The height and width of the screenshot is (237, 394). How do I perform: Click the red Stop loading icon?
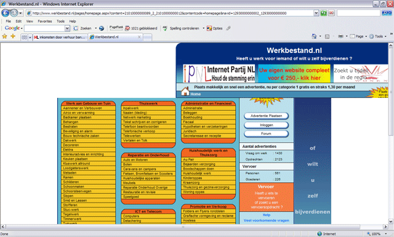331,13
